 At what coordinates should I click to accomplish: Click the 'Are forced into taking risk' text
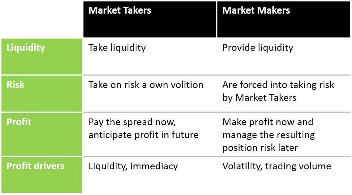click(x=278, y=85)
